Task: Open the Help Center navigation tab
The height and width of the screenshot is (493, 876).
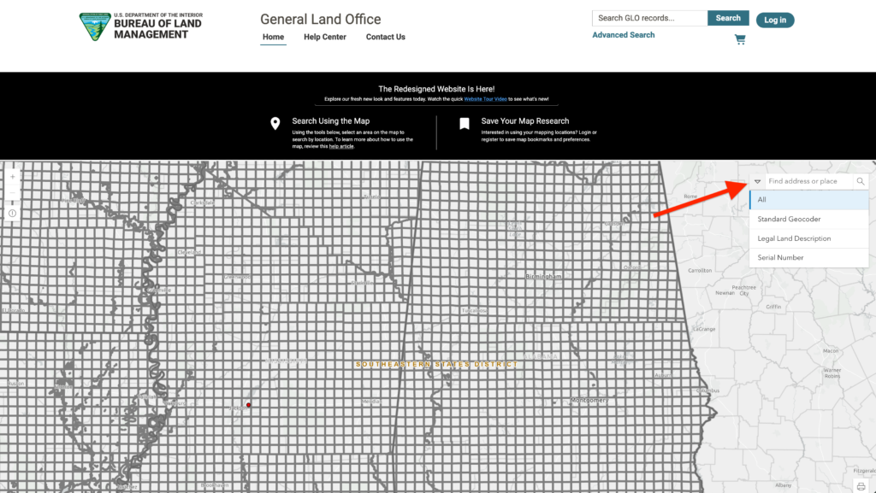Action: click(x=325, y=37)
